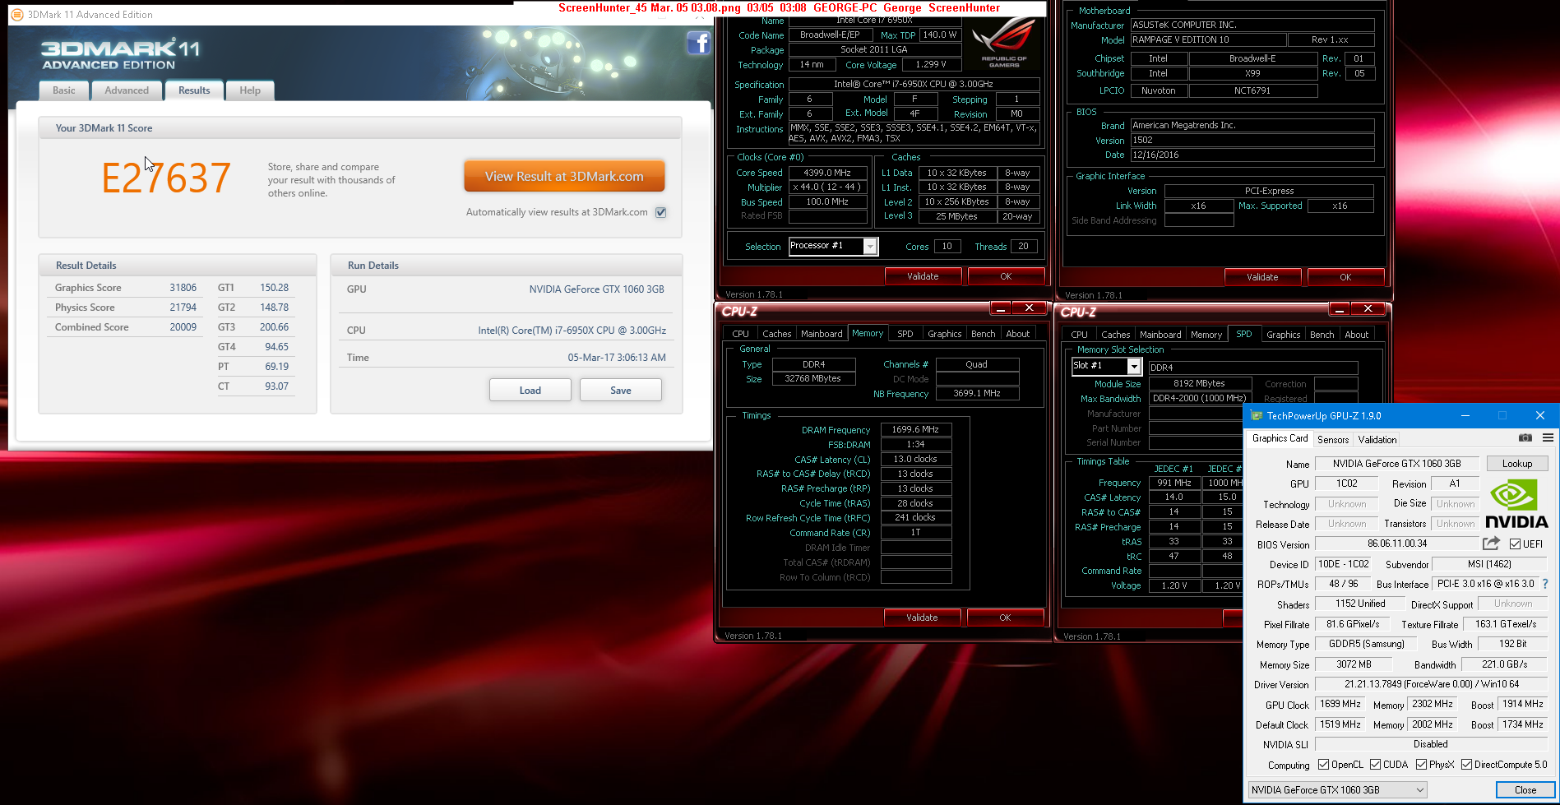Open the Validation tab in GPU-Z
Viewport: 1560px width, 805px height.
(1377, 439)
